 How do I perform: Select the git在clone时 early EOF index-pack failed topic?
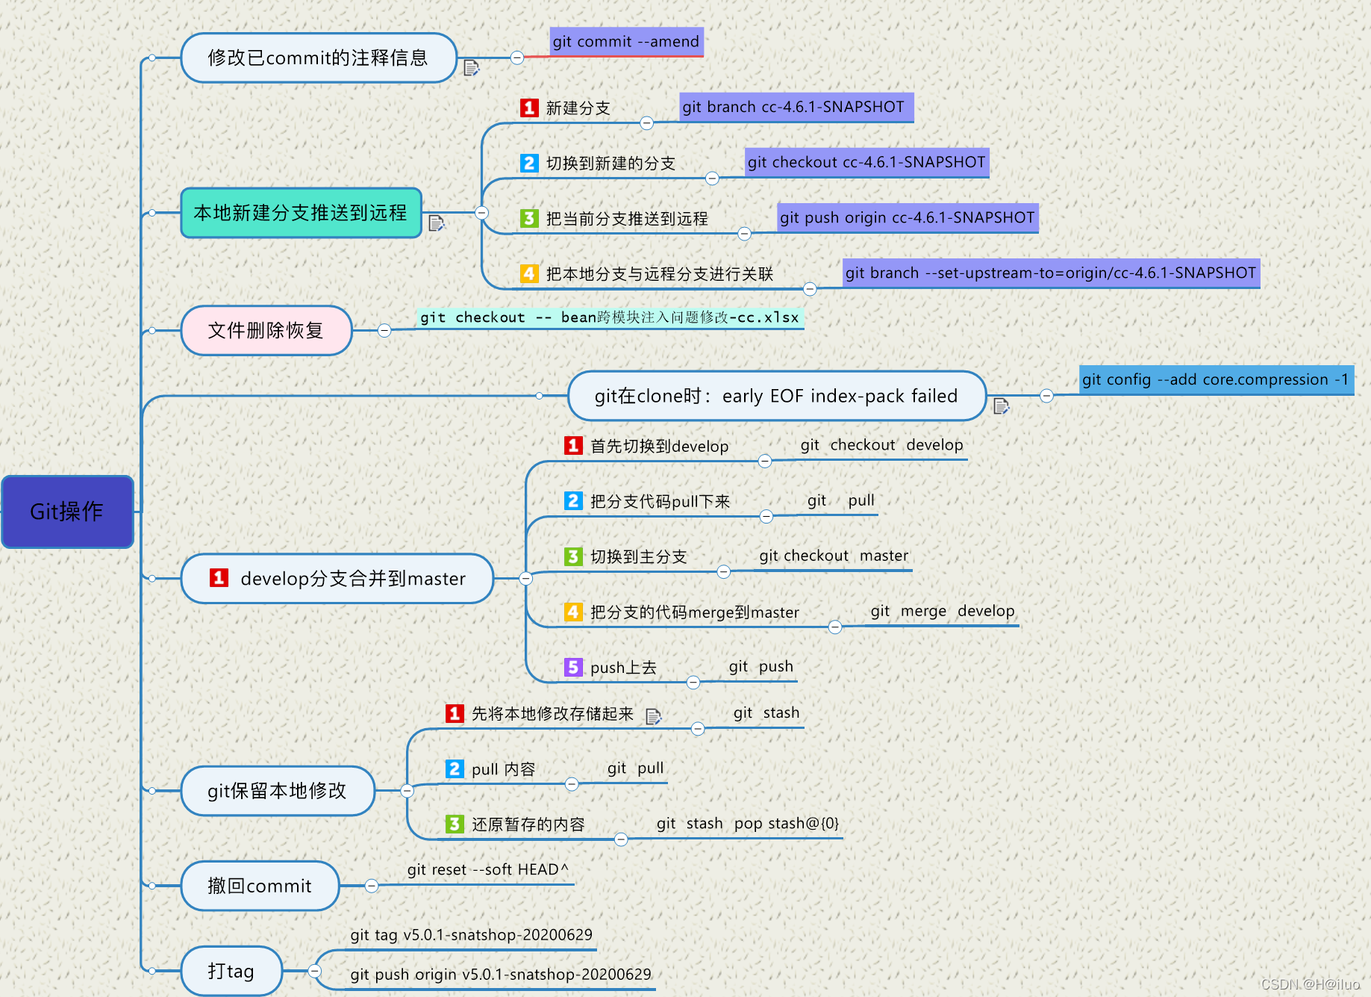(x=777, y=396)
